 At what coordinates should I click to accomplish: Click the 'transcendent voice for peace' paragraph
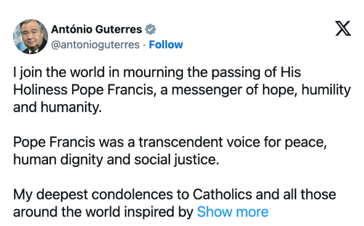[x=170, y=151]
